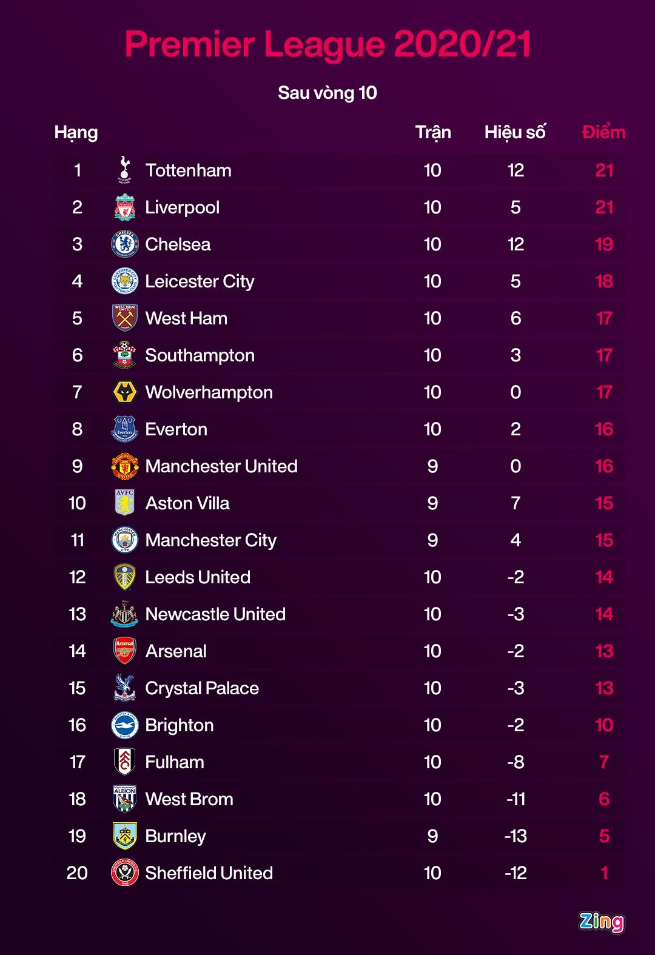655x955 pixels.
Task: Click the Everton team name
Action: click(x=176, y=429)
